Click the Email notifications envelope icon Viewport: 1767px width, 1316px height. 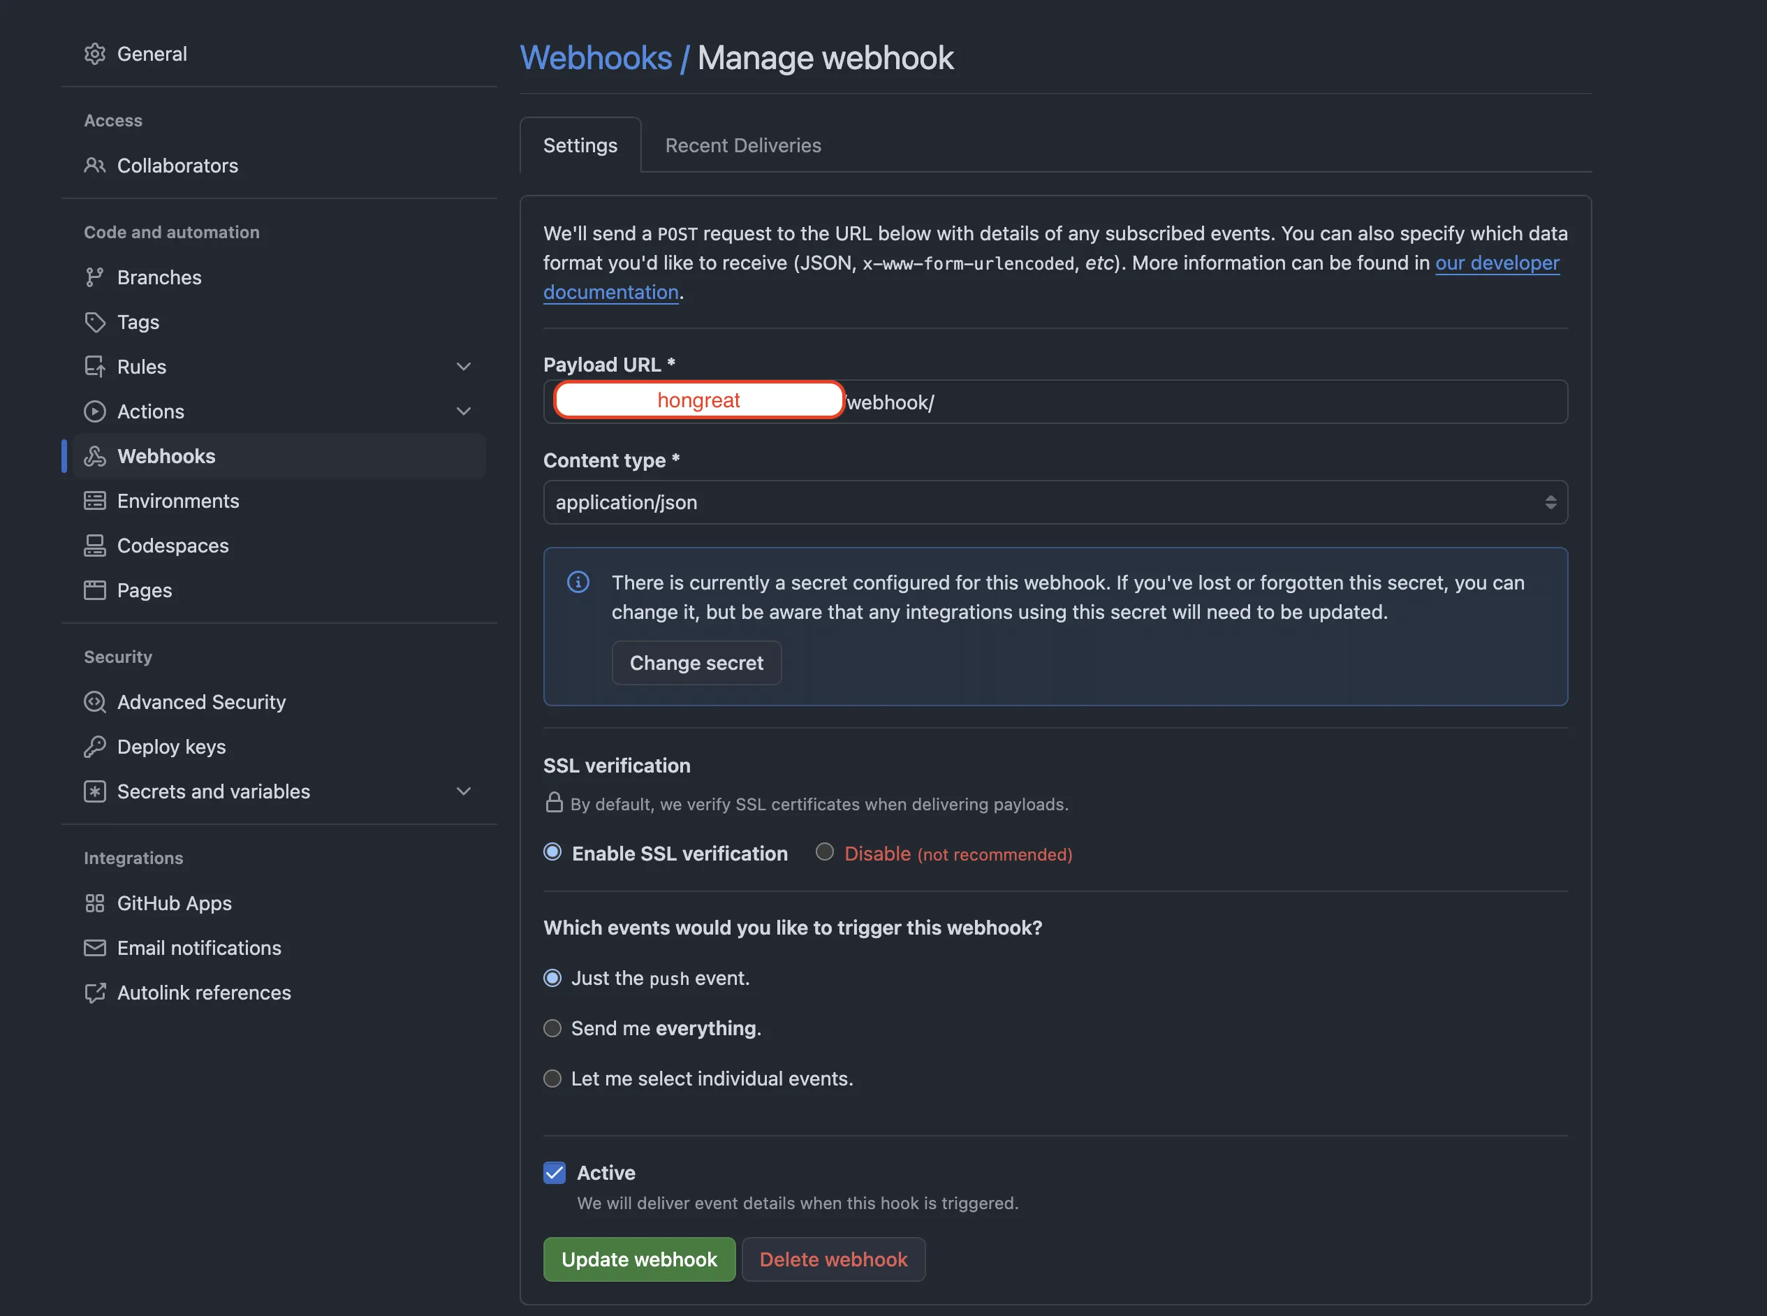[95, 947]
